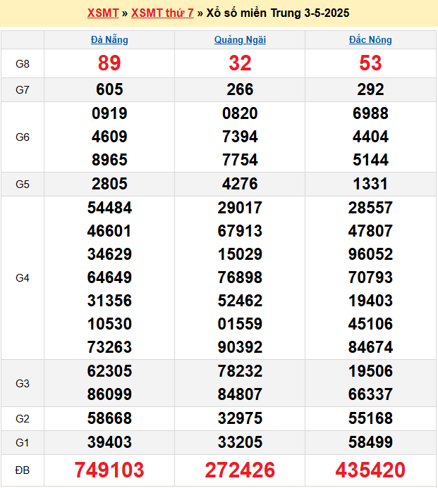
Task: Open the Quảng Ngãi province link
Action: point(240,40)
